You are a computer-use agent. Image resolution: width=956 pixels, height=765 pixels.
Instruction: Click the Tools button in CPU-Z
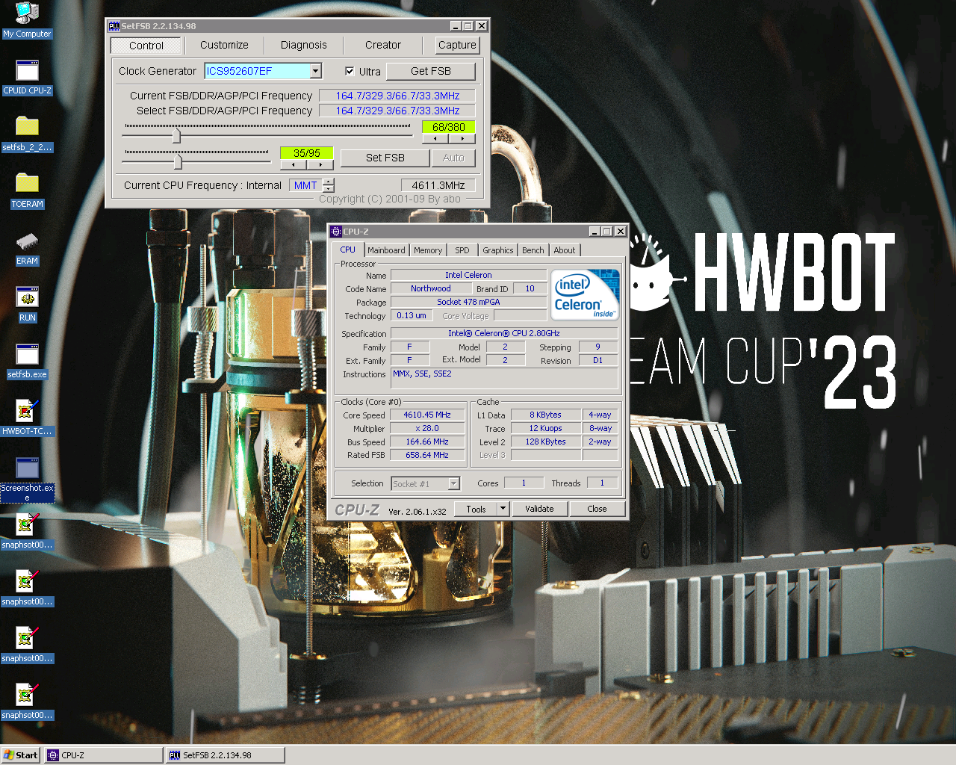pyautogui.click(x=476, y=509)
